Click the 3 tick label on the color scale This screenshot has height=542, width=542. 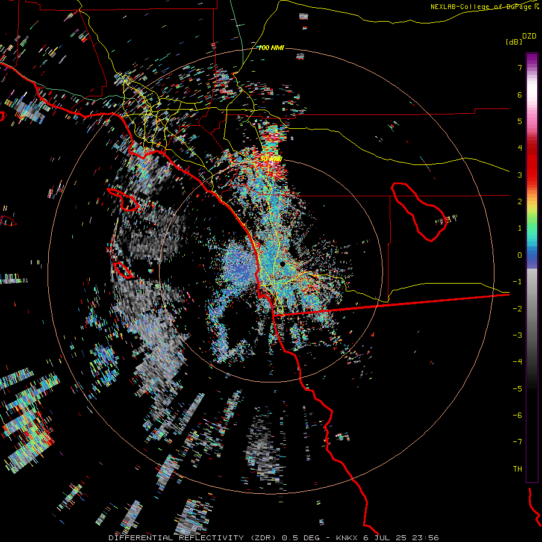pos(520,175)
